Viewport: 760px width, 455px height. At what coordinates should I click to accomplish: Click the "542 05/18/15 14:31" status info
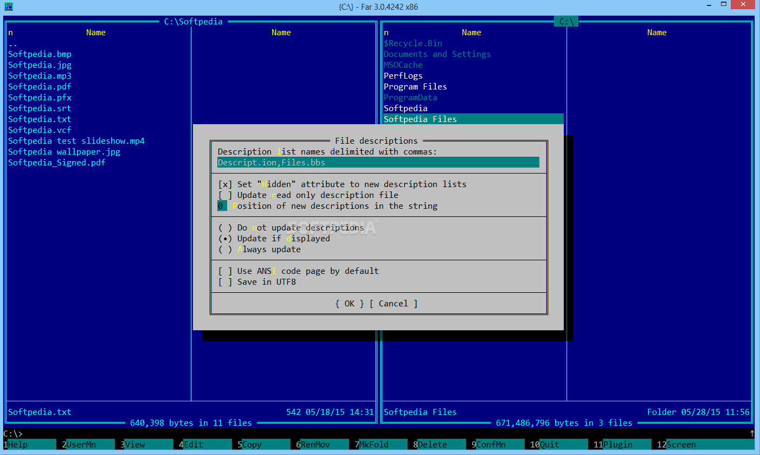coord(330,412)
